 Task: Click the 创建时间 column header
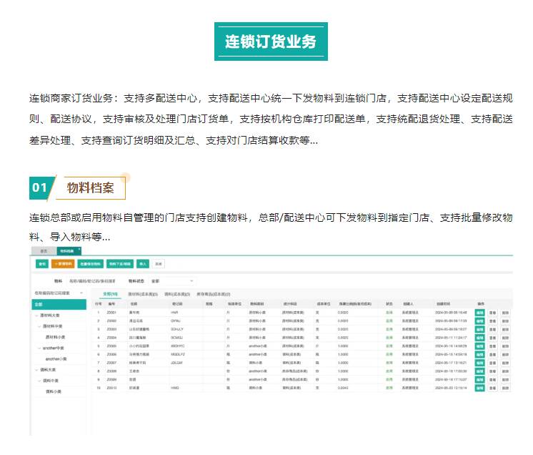coord(443,304)
